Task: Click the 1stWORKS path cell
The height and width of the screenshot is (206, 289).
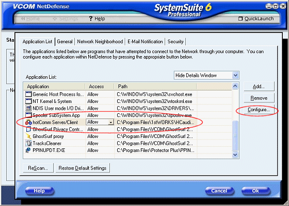Action: (x=155, y=123)
